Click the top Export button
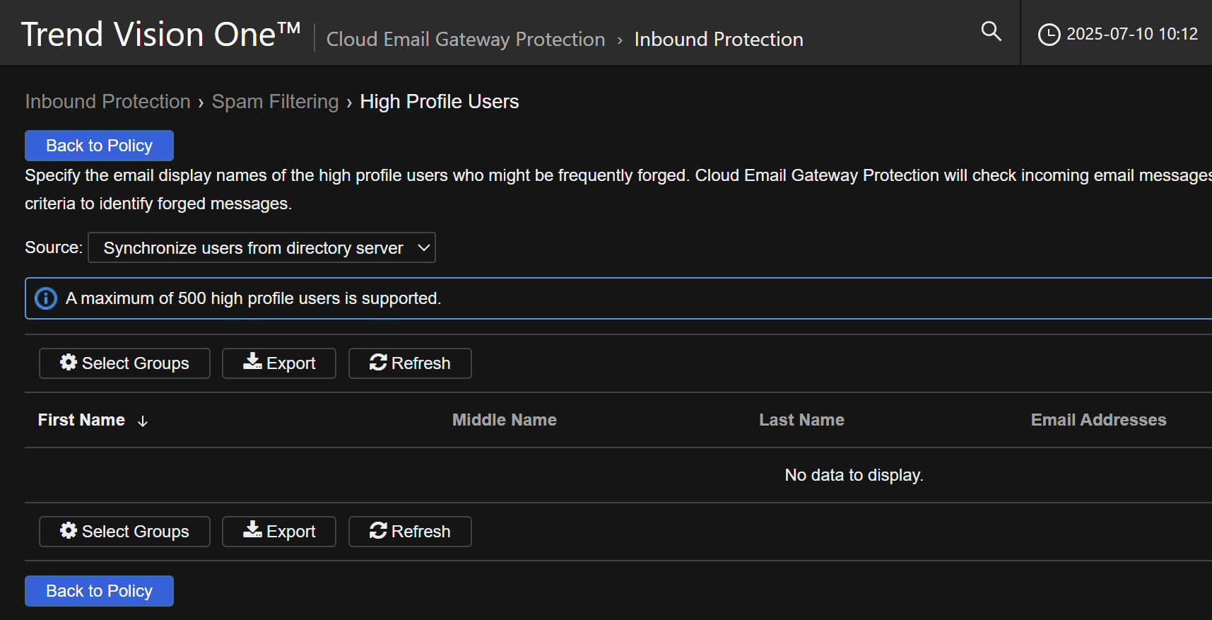This screenshot has height=620, width=1212. tap(279, 363)
